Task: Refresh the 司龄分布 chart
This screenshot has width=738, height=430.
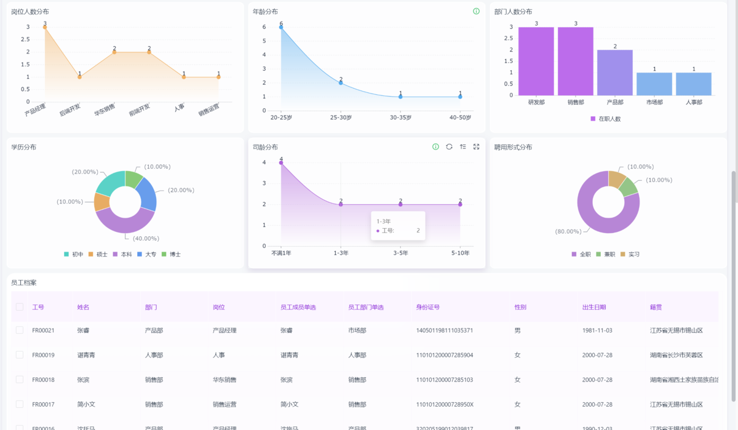Action: [449, 146]
